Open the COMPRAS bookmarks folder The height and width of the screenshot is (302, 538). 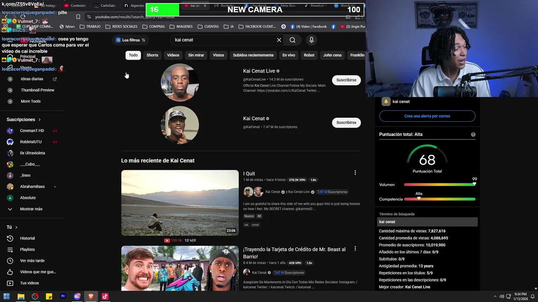[153, 26]
